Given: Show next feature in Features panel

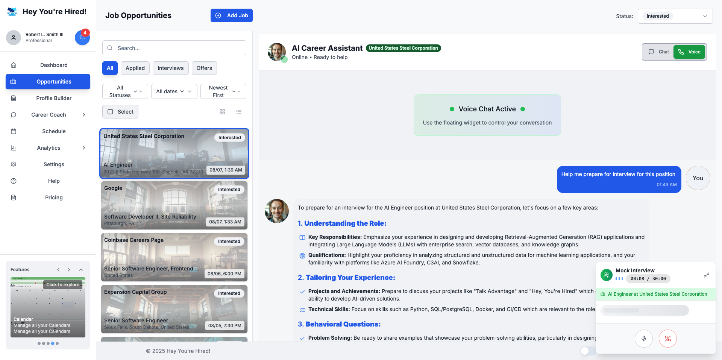Looking at the screenshot, I should [69, 270].
